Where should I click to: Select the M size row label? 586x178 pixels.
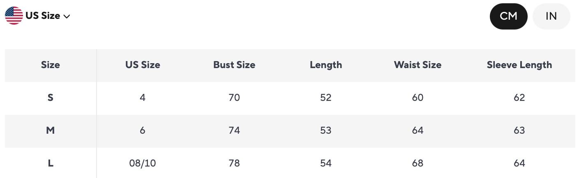click(x=51, y=130)
